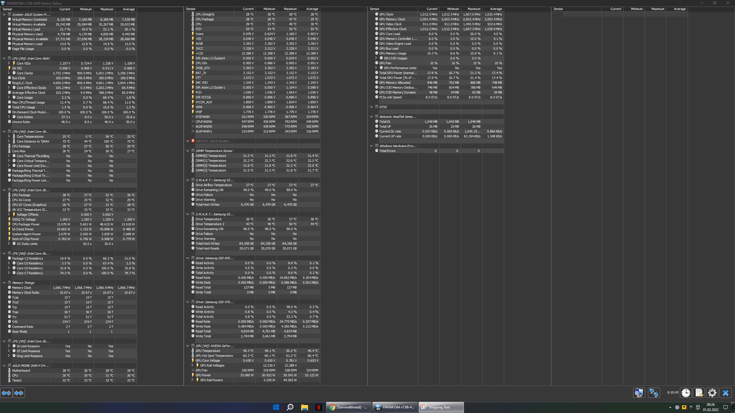Click the bolt icon beside CPU Package Power

click(x=9, y=224)
